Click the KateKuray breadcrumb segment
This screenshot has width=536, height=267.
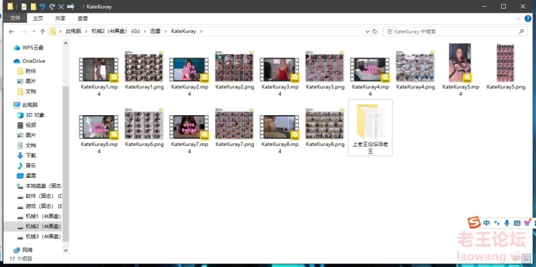pos(184,31)
